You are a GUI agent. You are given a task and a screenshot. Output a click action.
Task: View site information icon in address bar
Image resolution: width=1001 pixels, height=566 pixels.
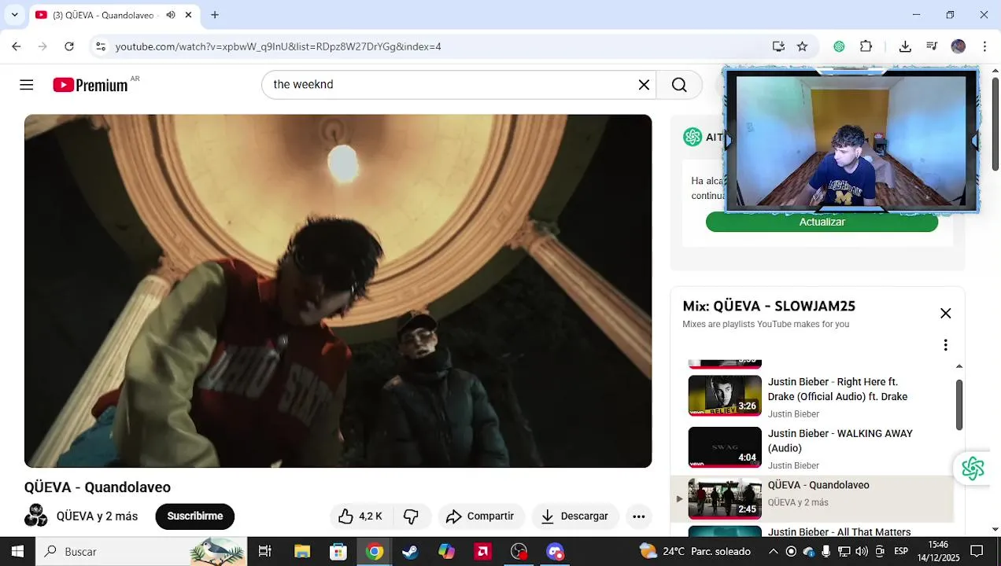[101, 46]
